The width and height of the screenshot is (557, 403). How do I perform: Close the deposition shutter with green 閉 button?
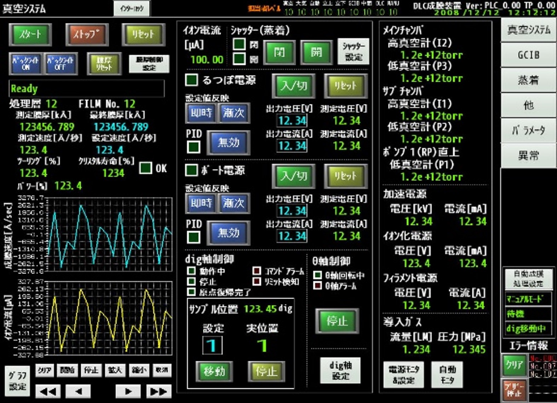280,52
